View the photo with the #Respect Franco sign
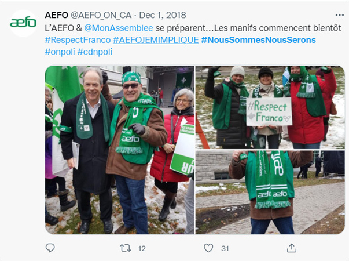 click(270, 107)
